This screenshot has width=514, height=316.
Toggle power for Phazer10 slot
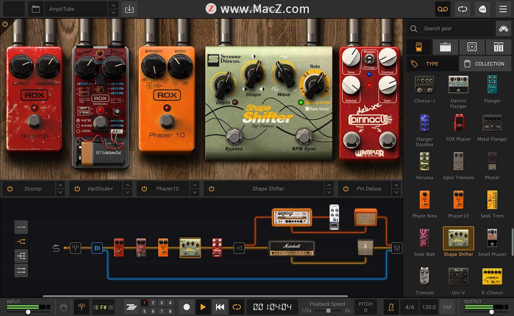tap(144, 189)
